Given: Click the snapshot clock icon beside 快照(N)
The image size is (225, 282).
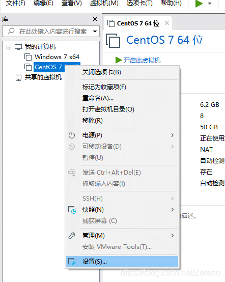Looking at the screenshot, I should 72,210.
